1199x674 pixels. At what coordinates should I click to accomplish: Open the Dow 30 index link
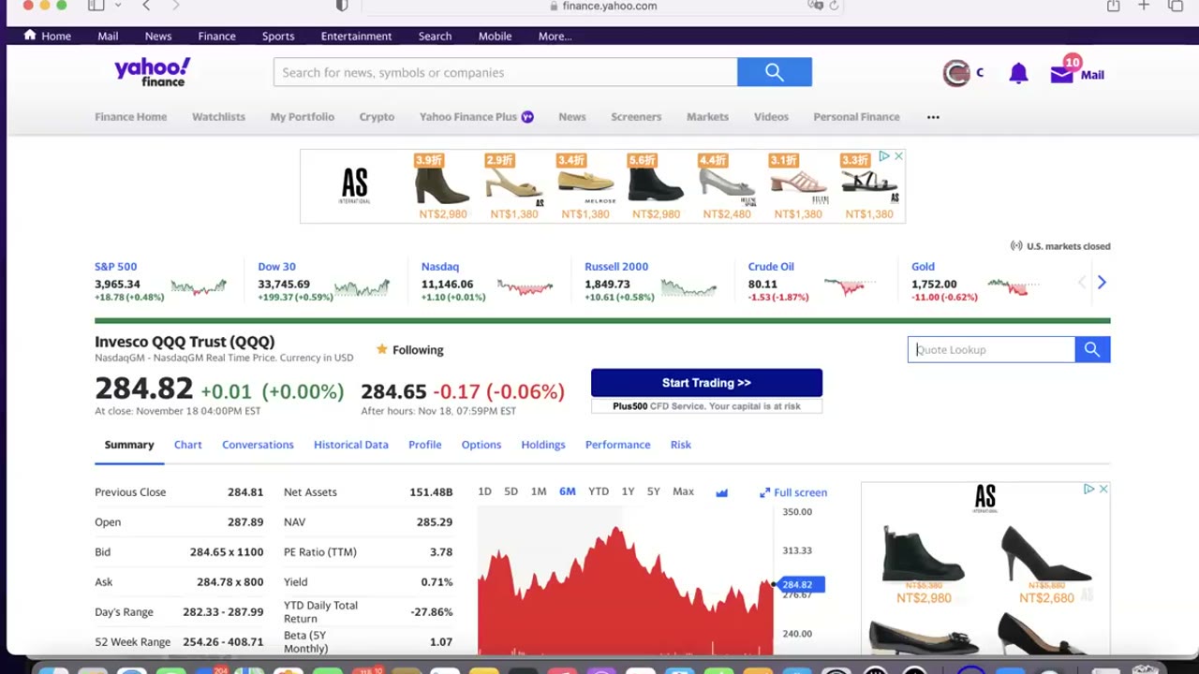tap(276, 267)
